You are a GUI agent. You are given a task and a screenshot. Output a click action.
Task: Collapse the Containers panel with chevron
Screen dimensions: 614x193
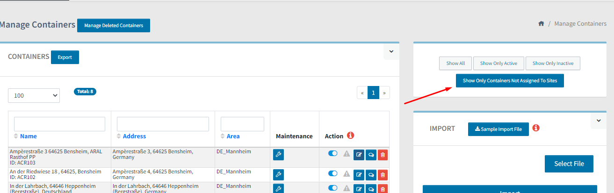(391, 51)
